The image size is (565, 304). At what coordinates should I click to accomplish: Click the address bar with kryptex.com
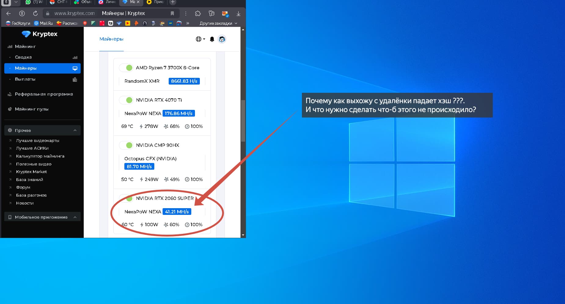pyautogui.click(x=74, y=13)
